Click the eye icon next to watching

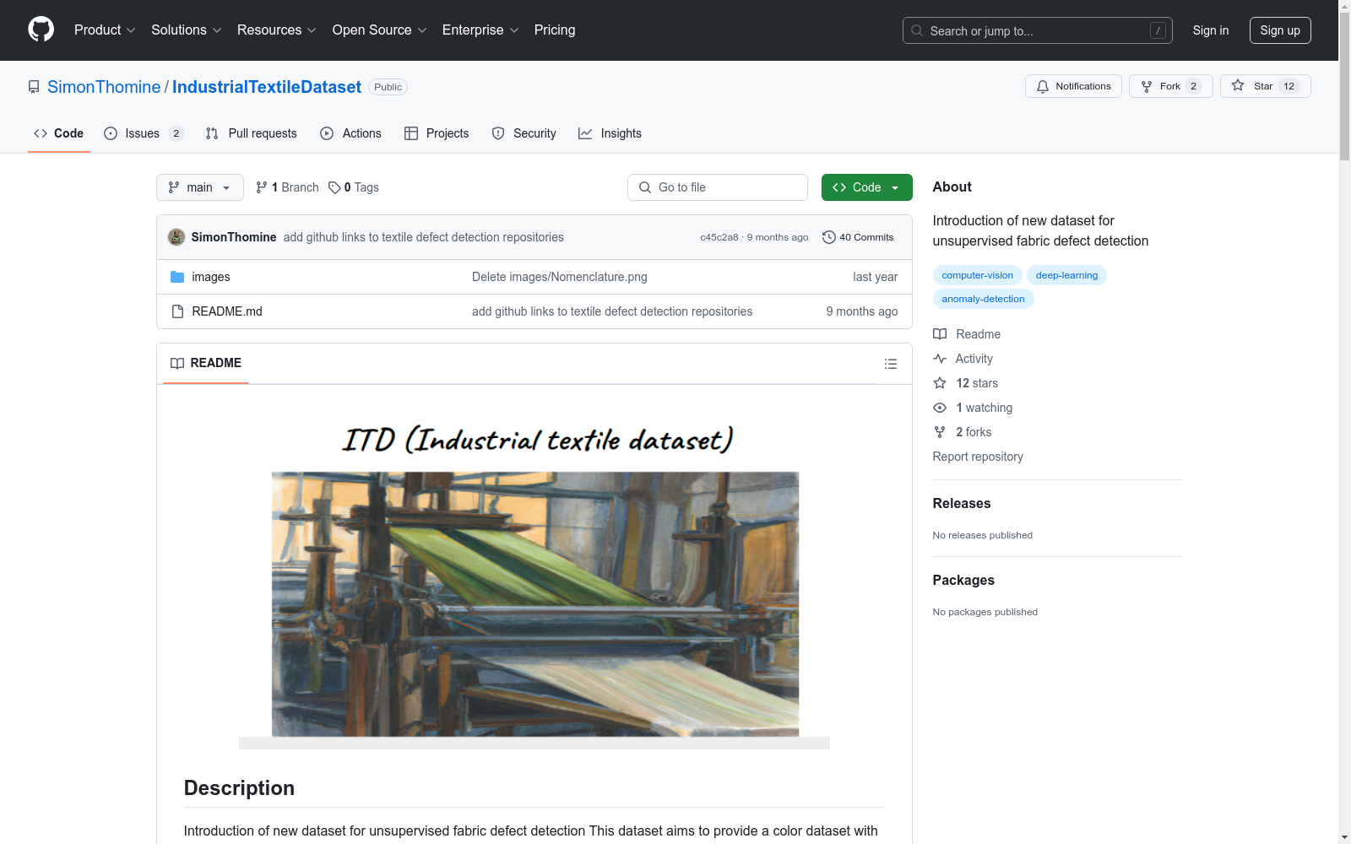coord(940,408)
